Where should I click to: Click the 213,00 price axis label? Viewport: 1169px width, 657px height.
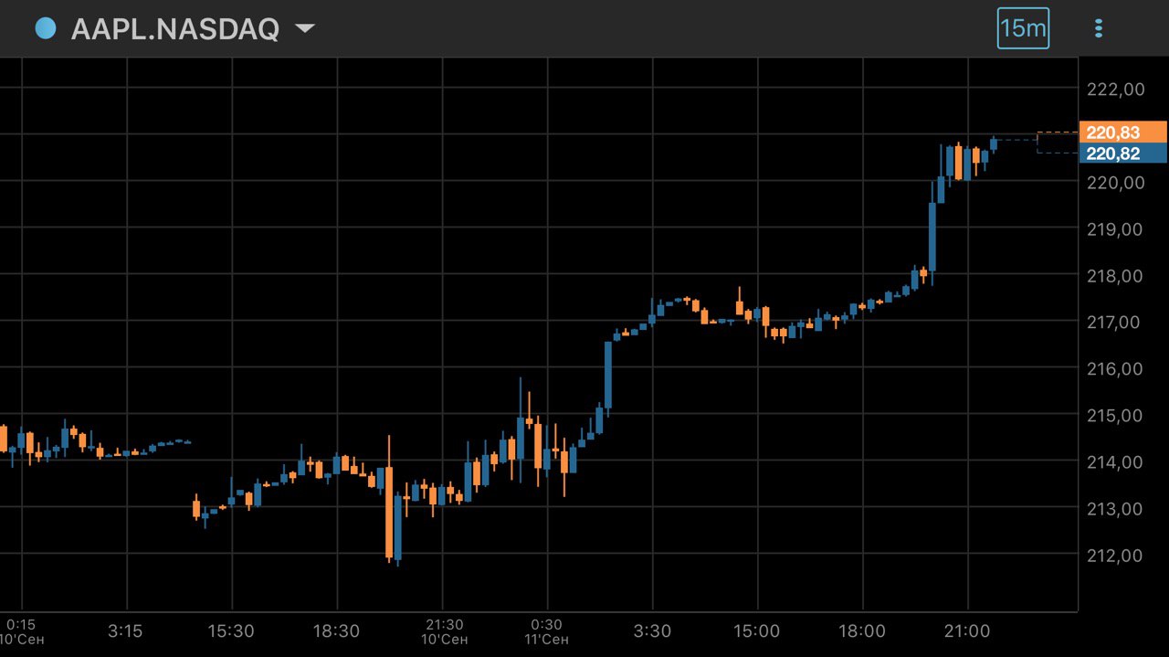1115,509
